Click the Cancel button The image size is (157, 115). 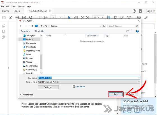click(x=131, y=94)
